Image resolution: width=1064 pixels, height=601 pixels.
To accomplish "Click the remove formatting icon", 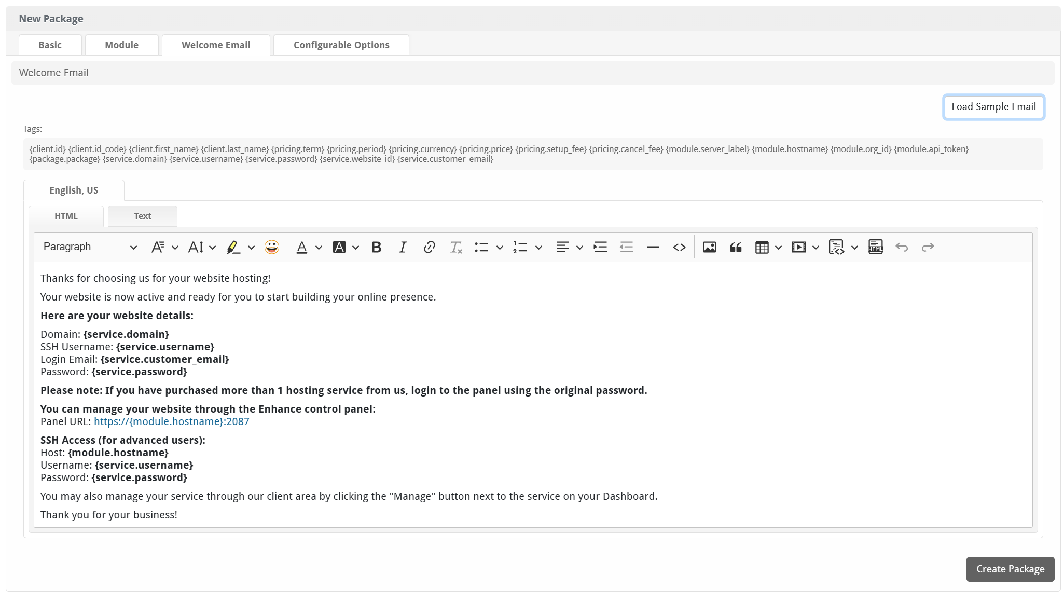I will (455, 247).
